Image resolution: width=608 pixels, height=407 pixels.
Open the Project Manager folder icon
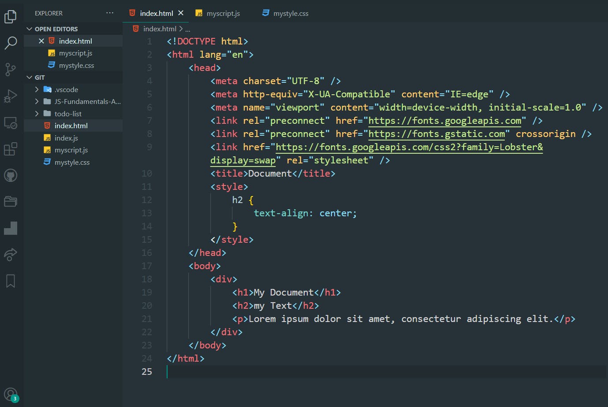(x=10, y=201)
